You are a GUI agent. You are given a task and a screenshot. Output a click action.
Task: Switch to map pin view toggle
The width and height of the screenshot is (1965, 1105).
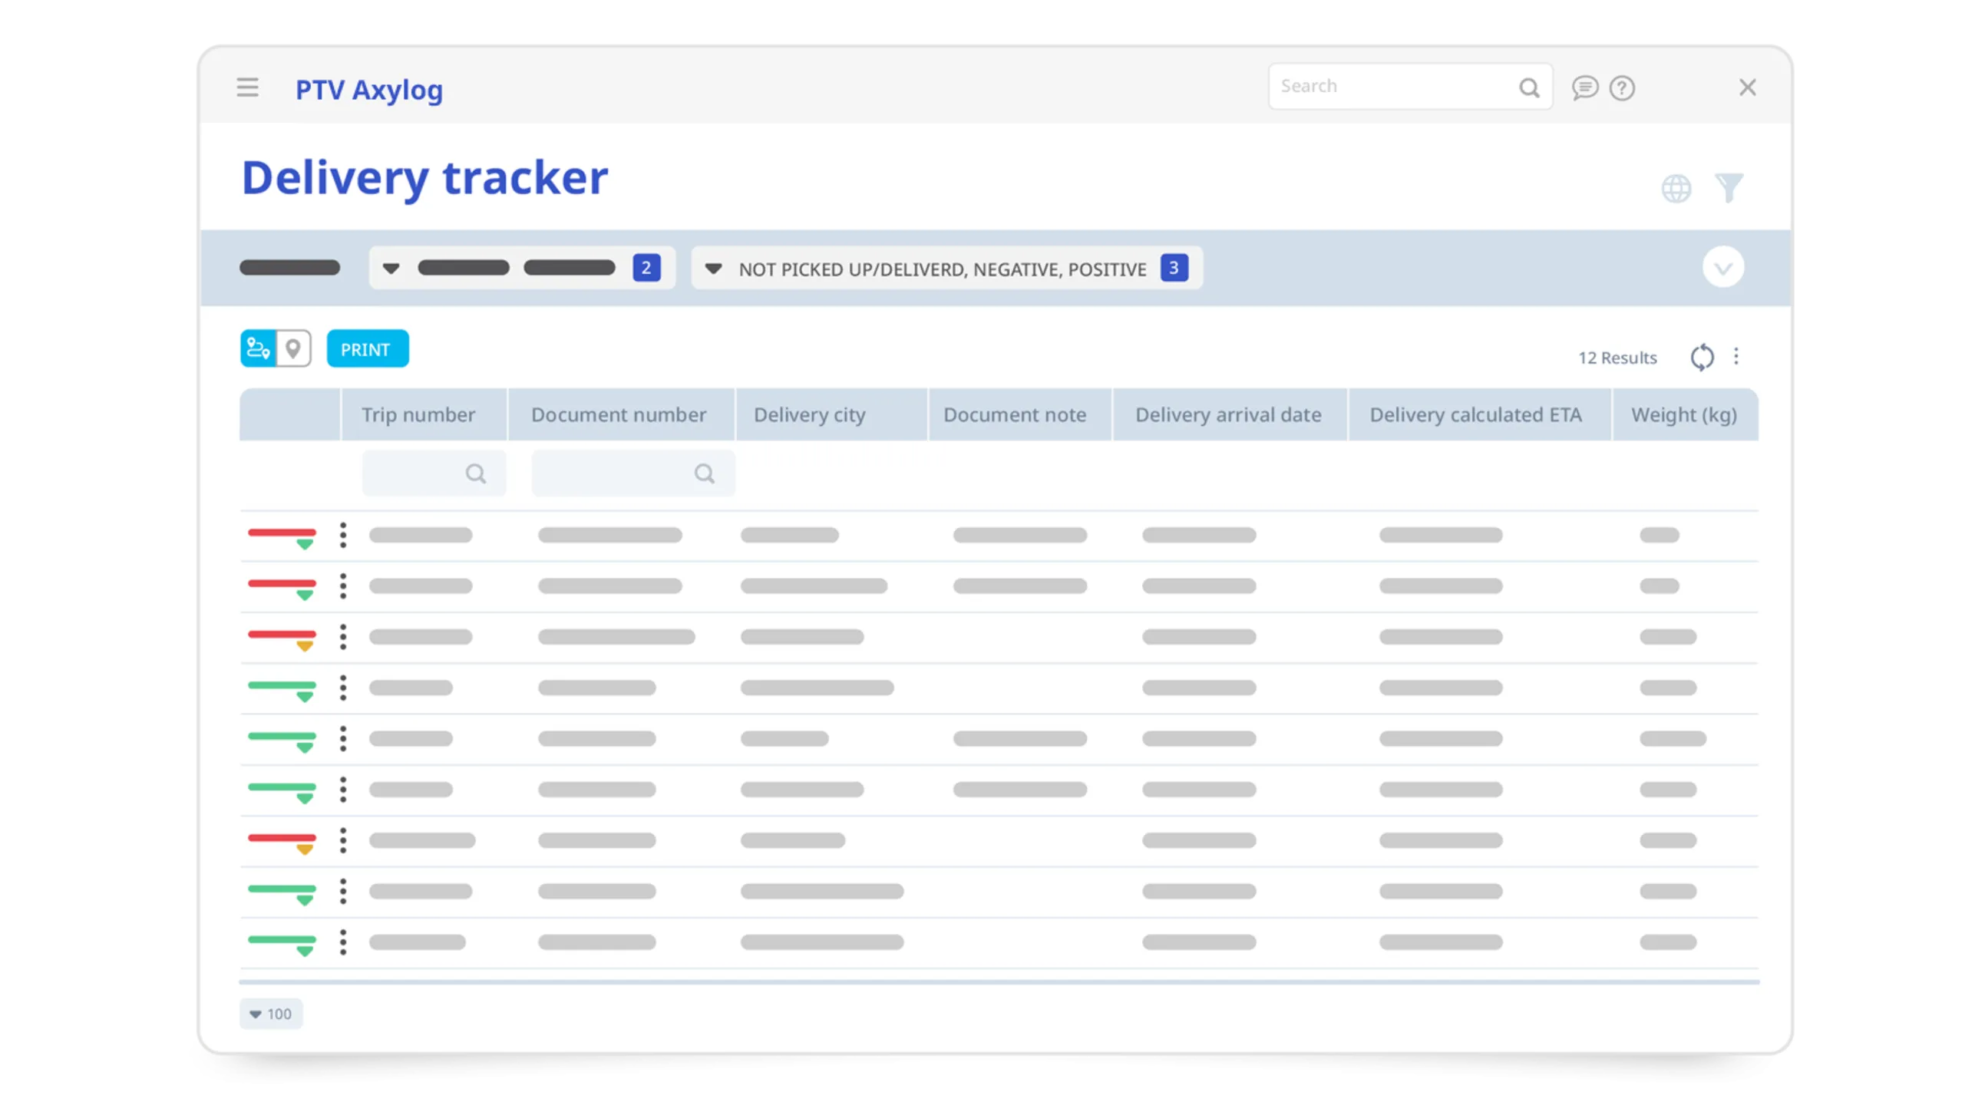point(293,349)
